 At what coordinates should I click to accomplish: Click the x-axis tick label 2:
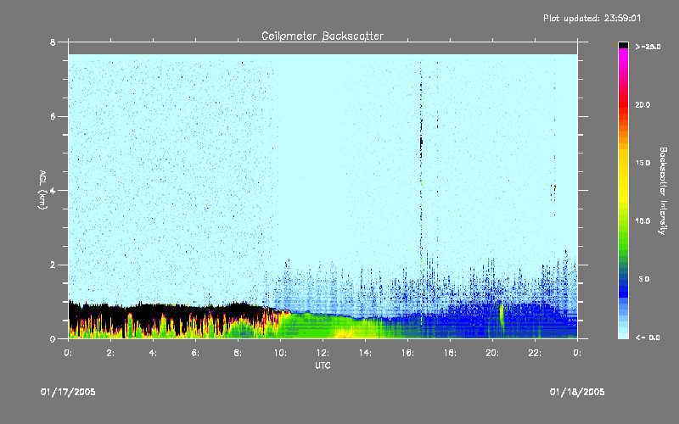pos(110,353)
